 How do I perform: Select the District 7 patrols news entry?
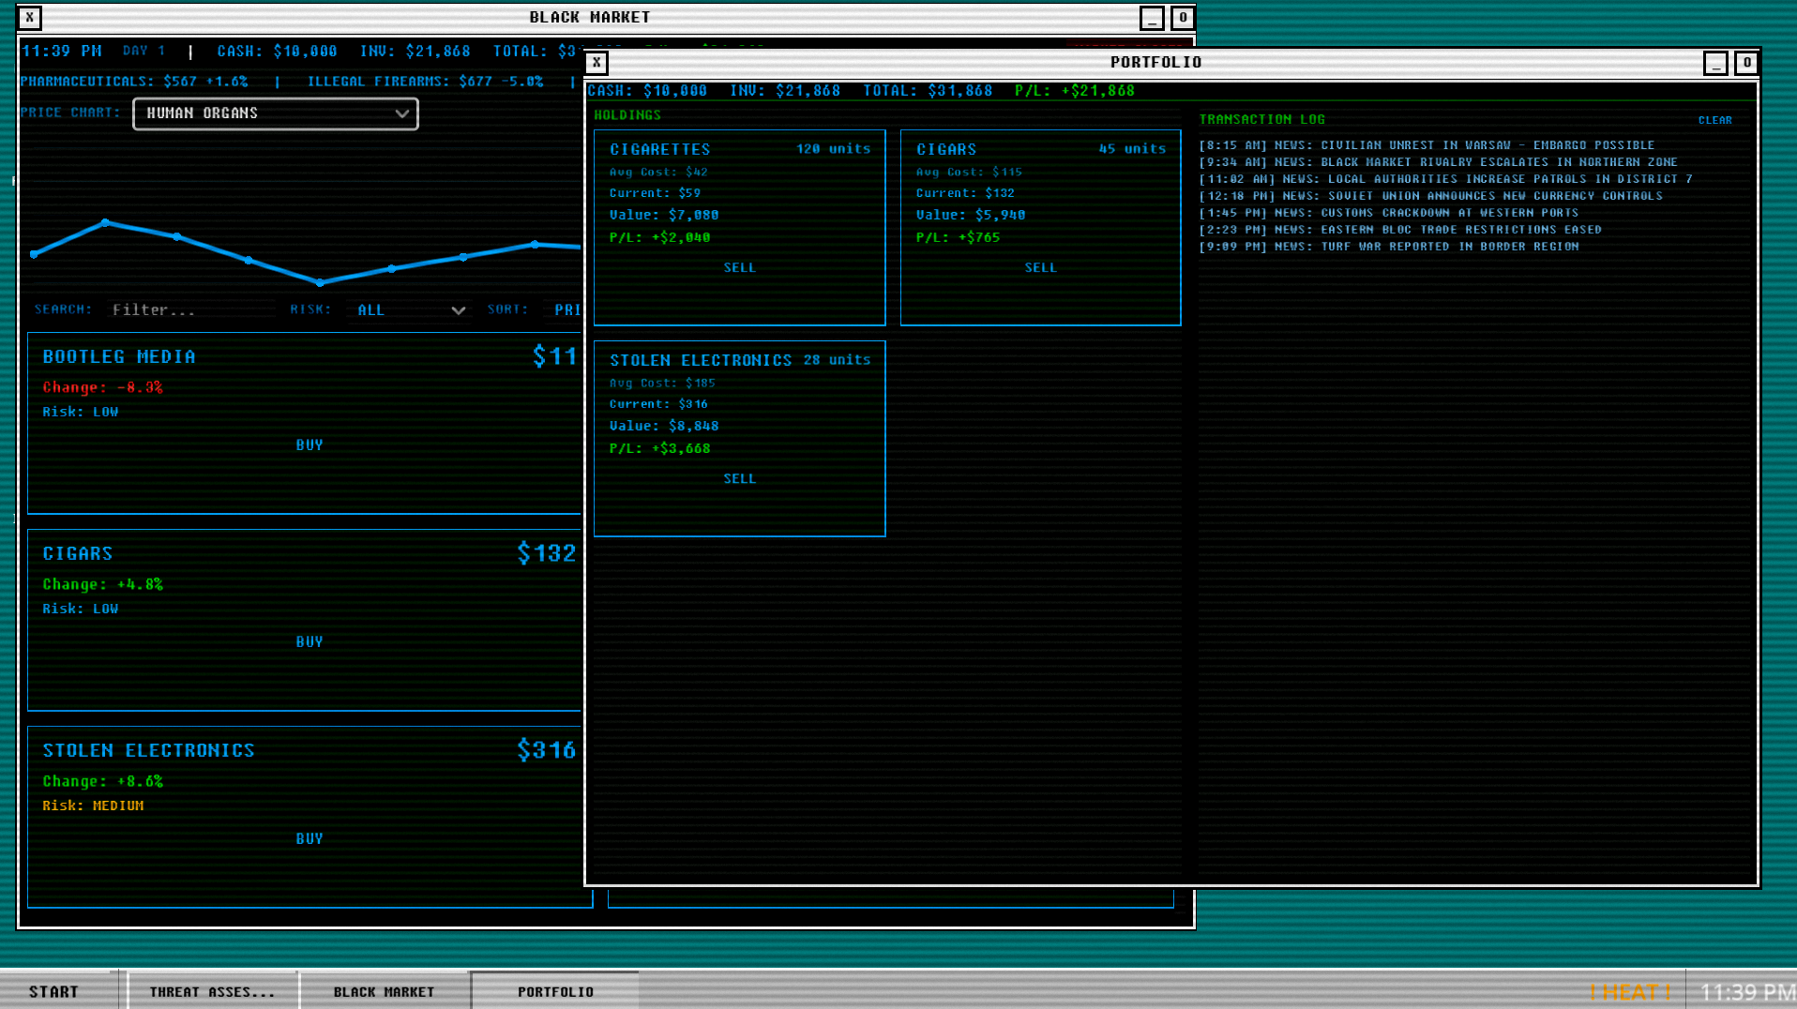(x=1445, y=179)
